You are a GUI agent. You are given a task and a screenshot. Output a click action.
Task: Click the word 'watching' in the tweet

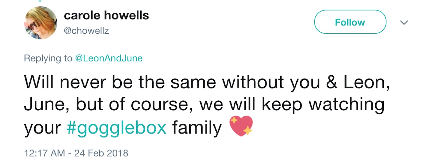coord(346,105)
